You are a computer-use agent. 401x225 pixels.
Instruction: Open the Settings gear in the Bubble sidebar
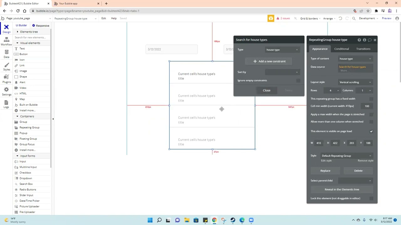tap(6, 92)
